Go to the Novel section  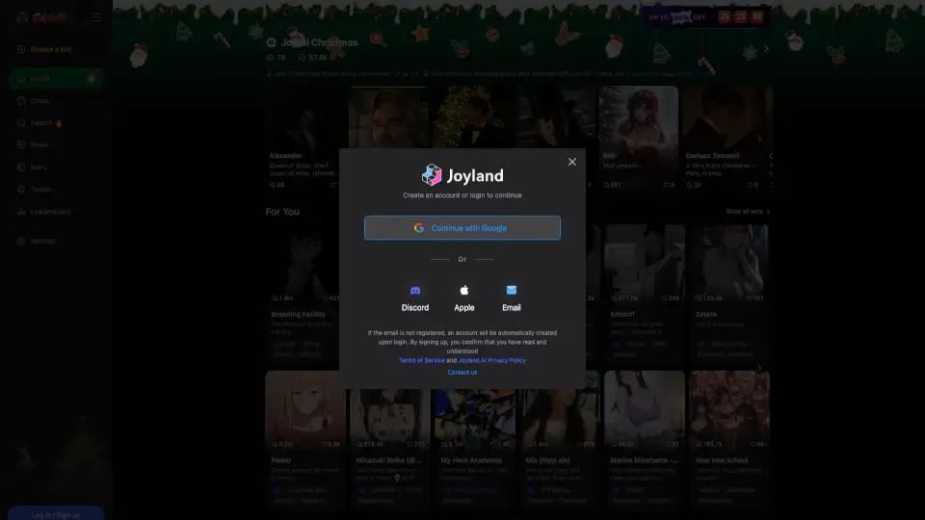point(39,145)
